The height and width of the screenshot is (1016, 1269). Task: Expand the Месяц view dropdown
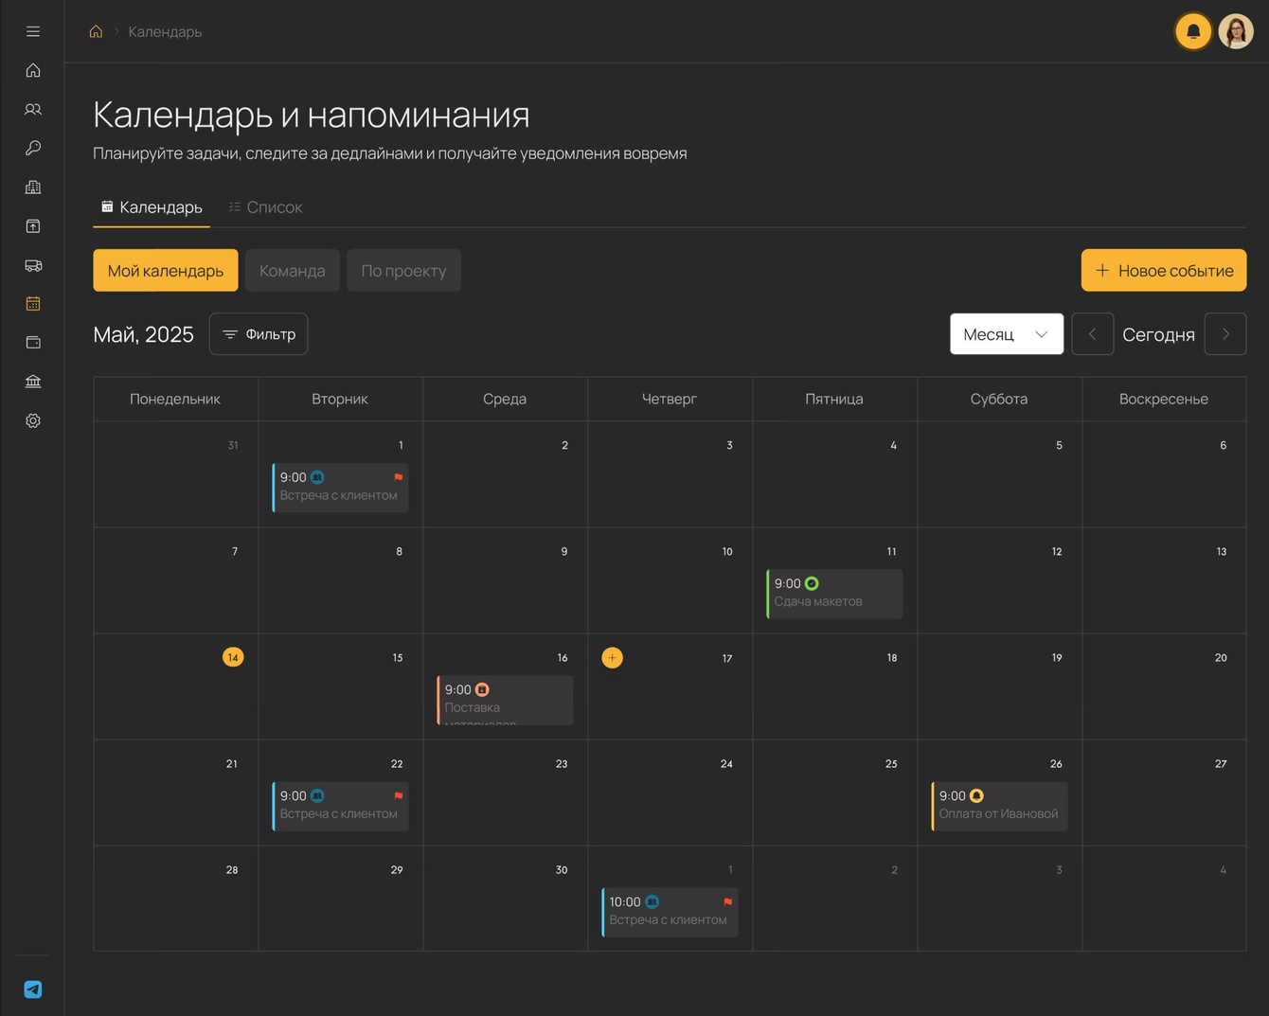point(1007,334)
